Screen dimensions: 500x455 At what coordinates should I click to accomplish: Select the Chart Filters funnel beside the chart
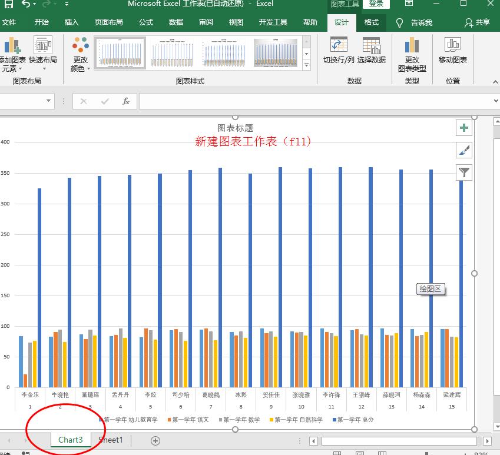click(464, 172)
